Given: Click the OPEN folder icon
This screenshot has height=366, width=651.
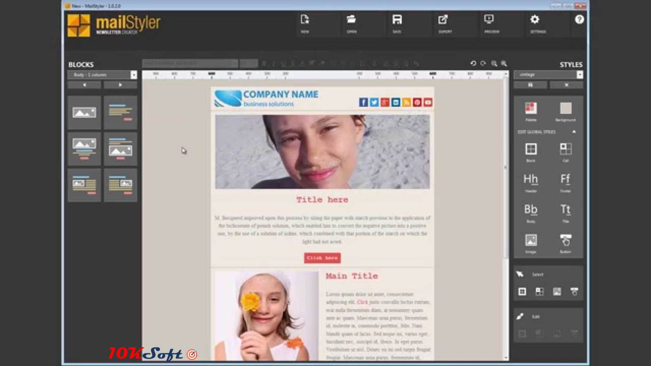Looking at the screenshot, I should point(351,19).
